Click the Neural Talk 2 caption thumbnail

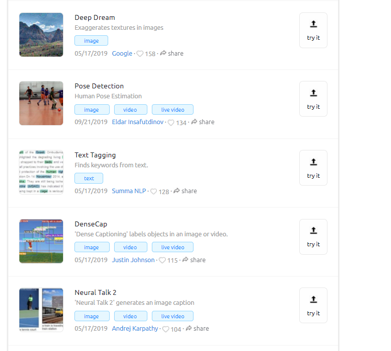tap(41, 310)
